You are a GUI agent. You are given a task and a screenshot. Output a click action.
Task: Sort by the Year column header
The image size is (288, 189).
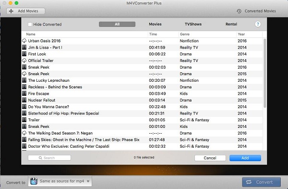pos(249,34)
